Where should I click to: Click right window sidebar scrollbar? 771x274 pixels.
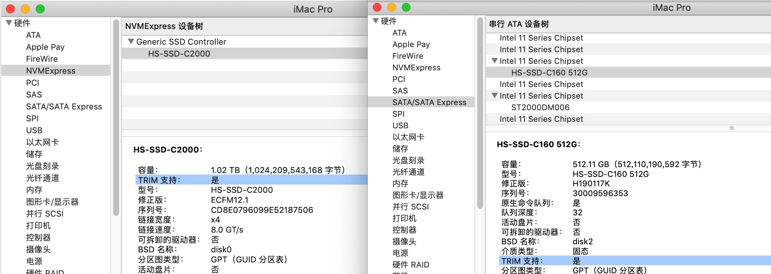point(480,113)
